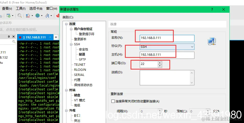
Task: Open session properties gear icon in toolbar
Action: click(8, 16)
